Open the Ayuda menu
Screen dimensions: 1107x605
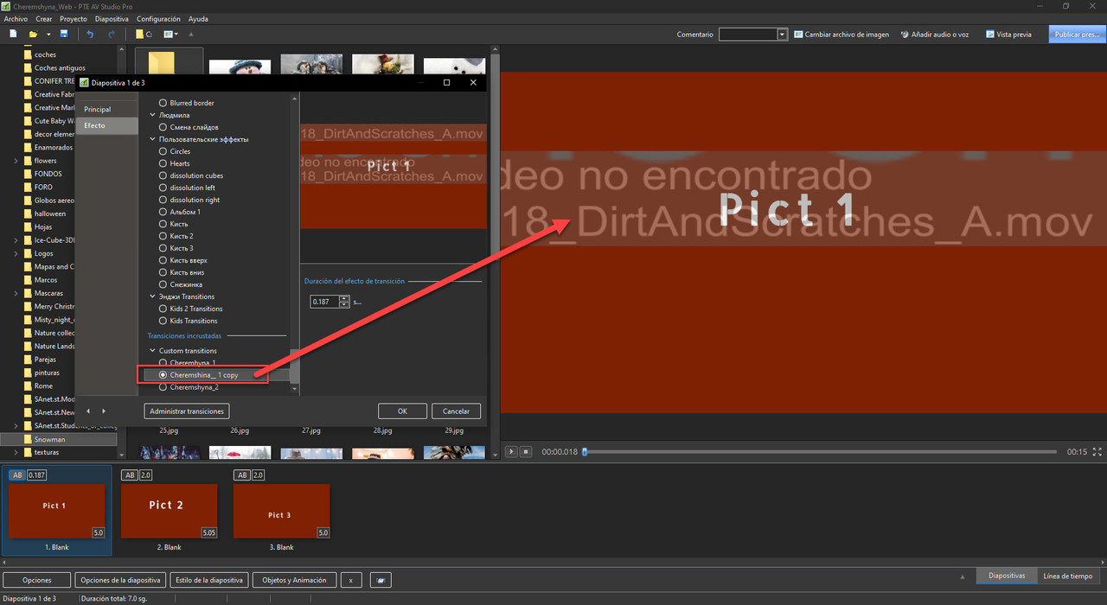(198, 18)
